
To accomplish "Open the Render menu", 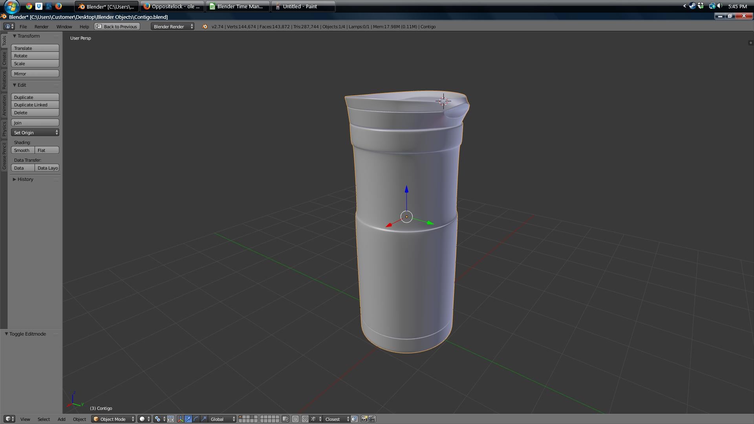I will pyautogui.click(x=41, y=26).
